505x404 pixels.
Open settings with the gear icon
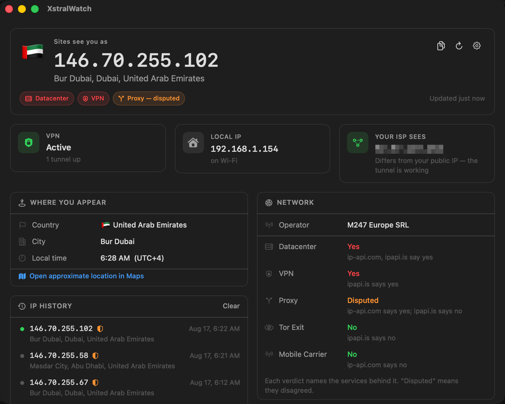pos(477,46)
